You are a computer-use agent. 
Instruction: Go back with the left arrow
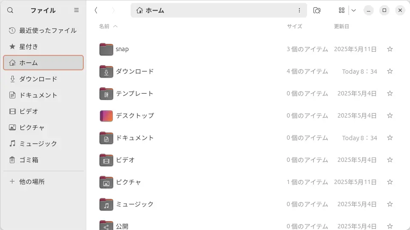96,10
